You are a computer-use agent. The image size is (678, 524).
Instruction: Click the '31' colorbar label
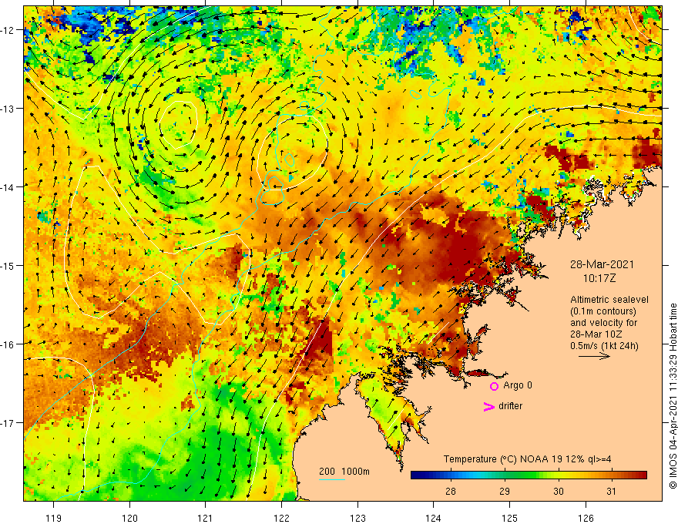tap(610, 491)
